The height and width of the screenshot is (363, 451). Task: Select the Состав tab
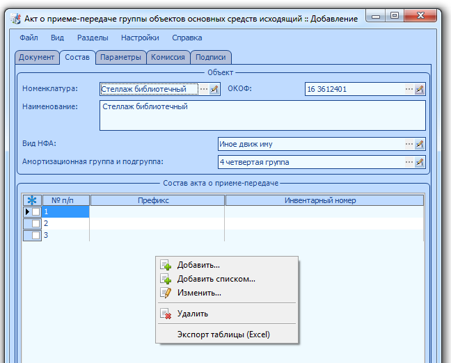coord(77,57)
